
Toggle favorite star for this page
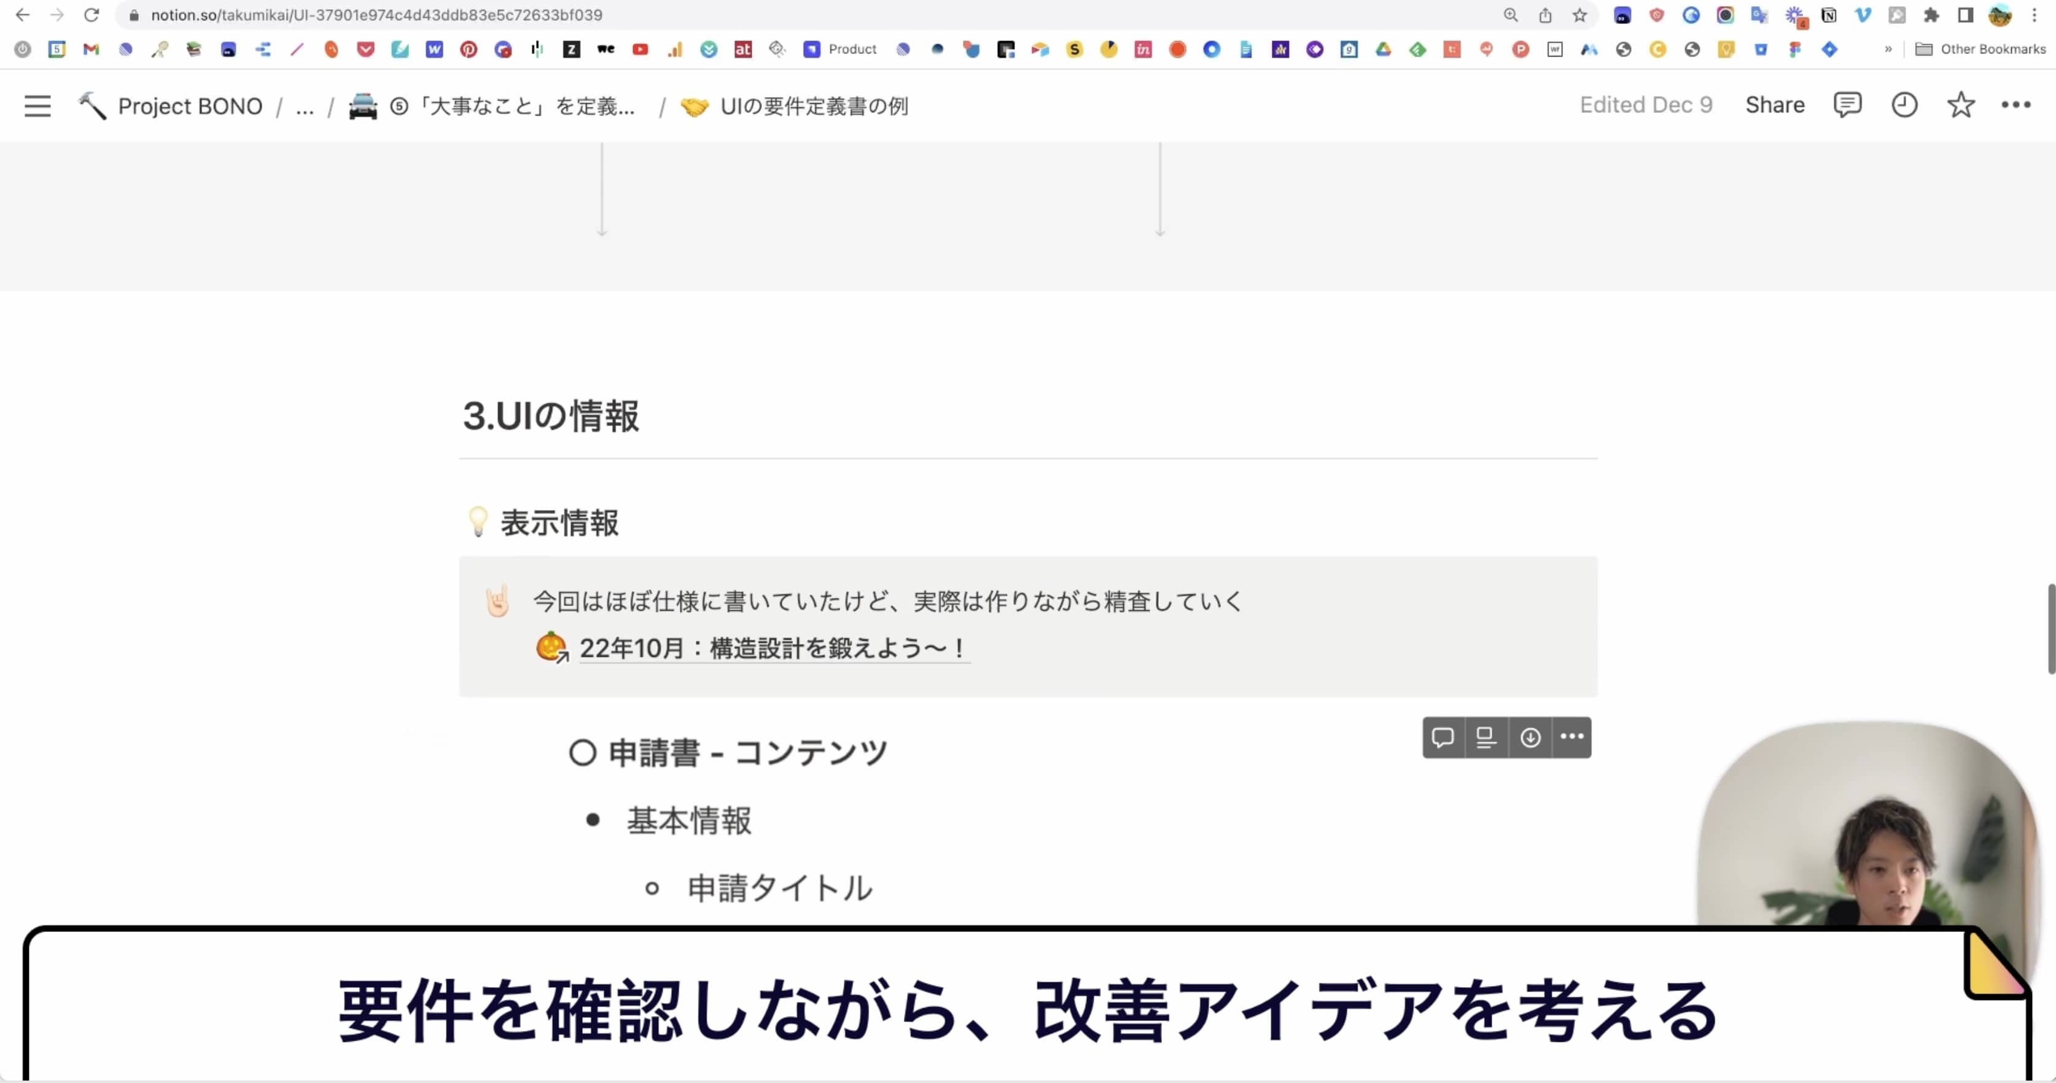click(1960, 104)
